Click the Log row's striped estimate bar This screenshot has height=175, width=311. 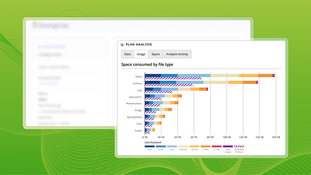point(158,92)
